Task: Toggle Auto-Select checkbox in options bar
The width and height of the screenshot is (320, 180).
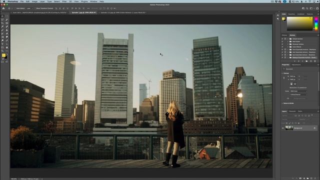Action: (15, 8)
